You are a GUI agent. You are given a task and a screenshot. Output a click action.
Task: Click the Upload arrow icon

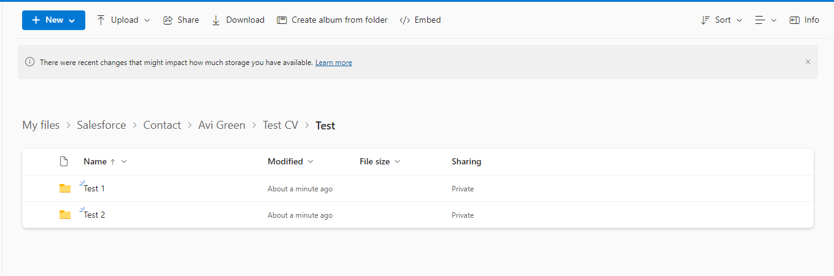101,20
